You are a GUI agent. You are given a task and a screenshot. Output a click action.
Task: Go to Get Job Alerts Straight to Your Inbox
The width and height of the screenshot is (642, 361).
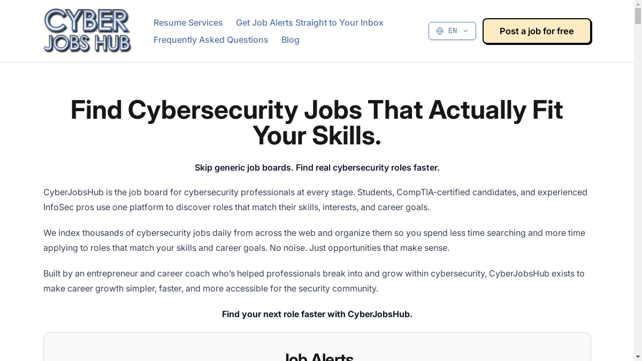point(310,22)
